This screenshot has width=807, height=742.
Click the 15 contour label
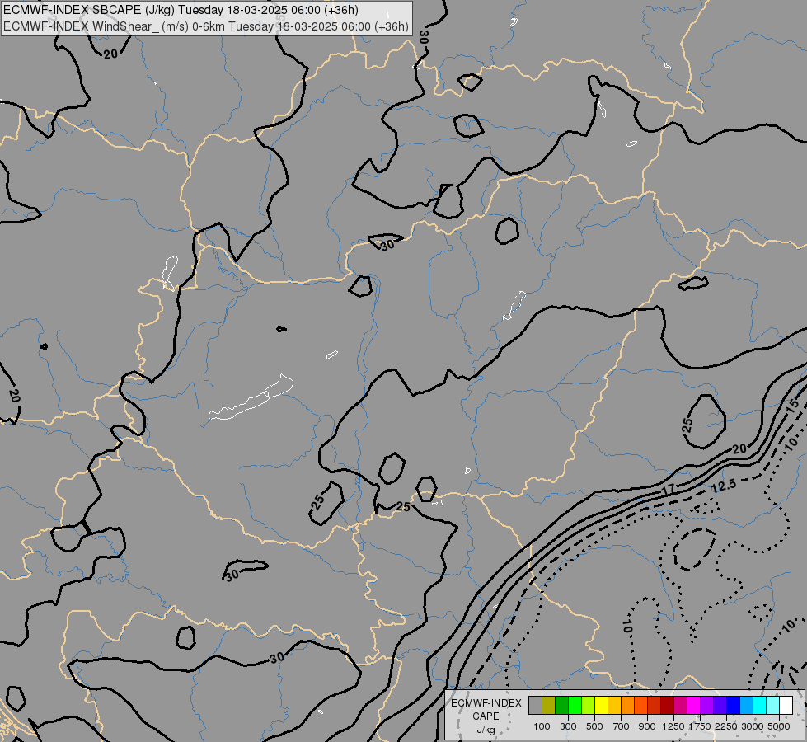click(793, 405)
